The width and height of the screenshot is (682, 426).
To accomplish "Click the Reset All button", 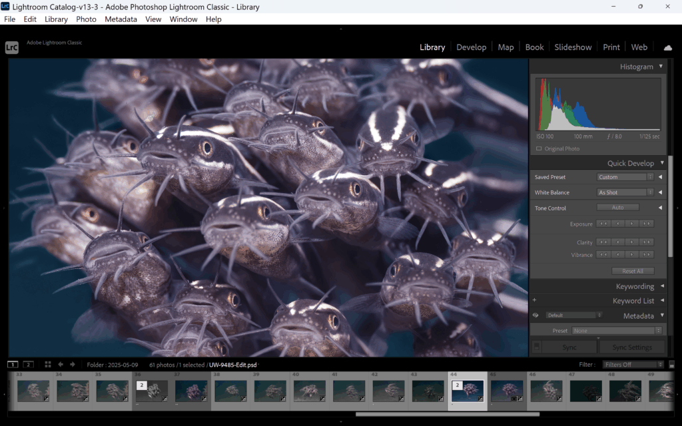I will [x=633, y=271].
